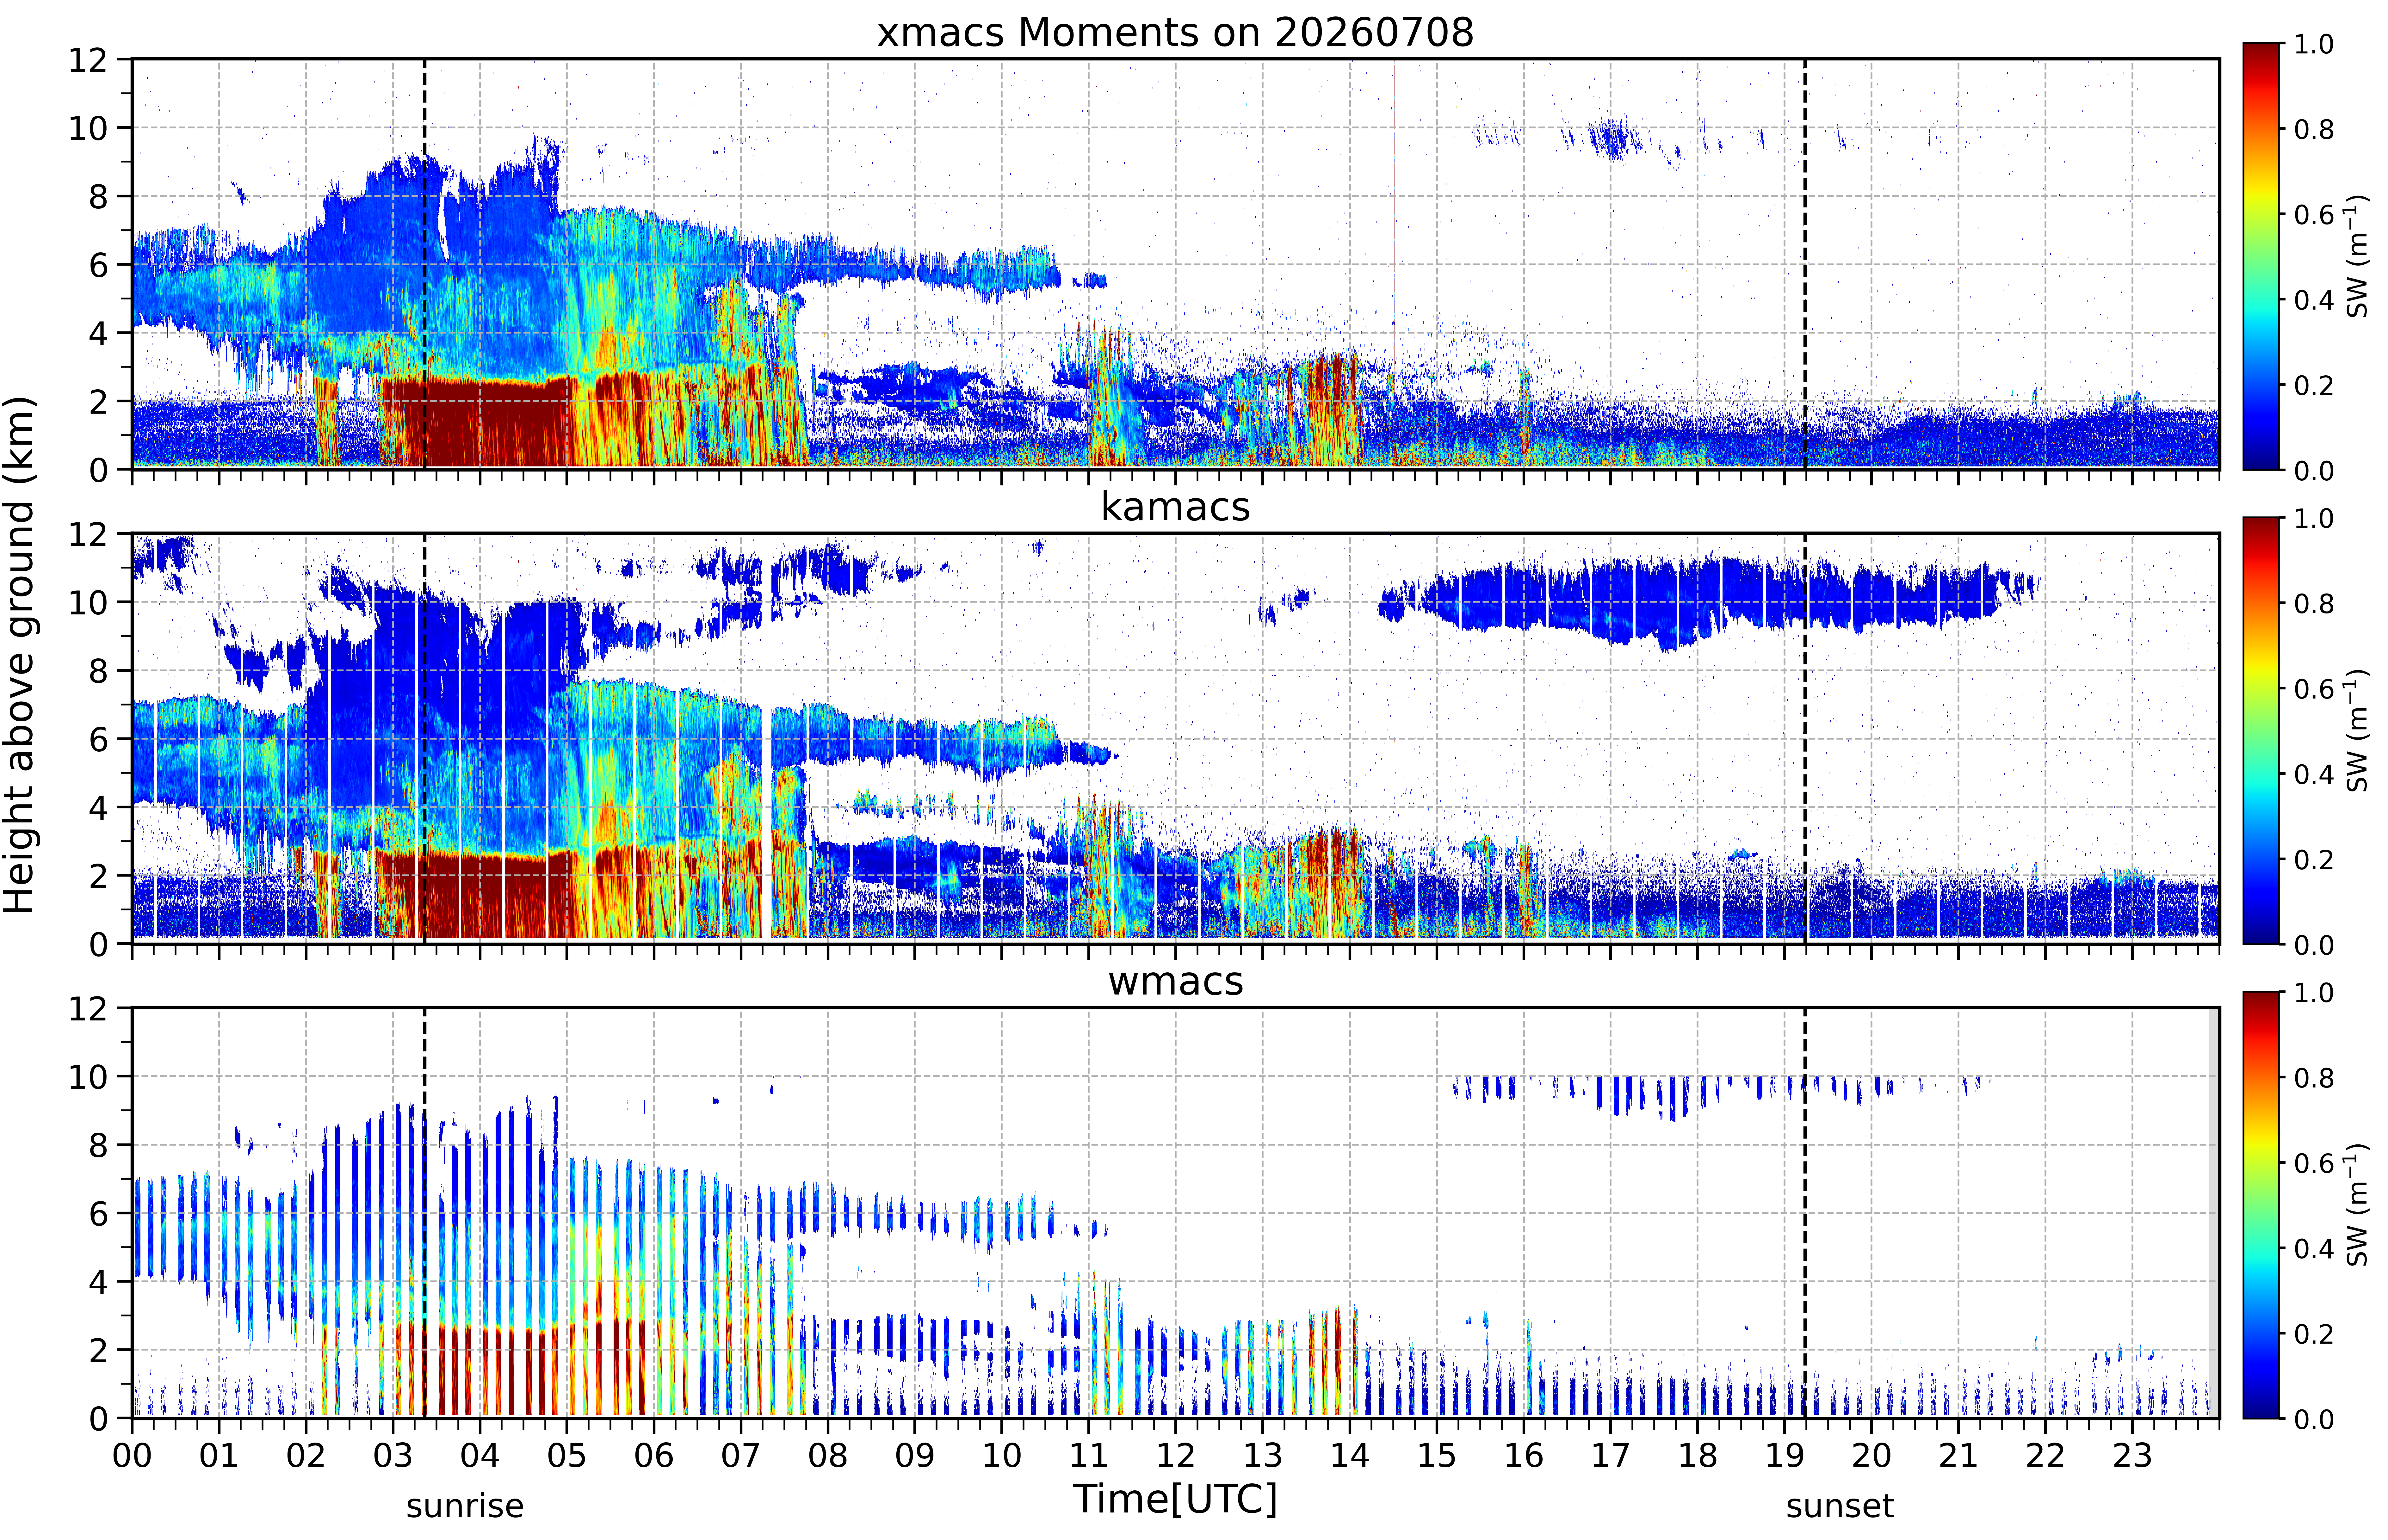Click the "0.8" tick on the xmacs color bar

[2314, 129]
